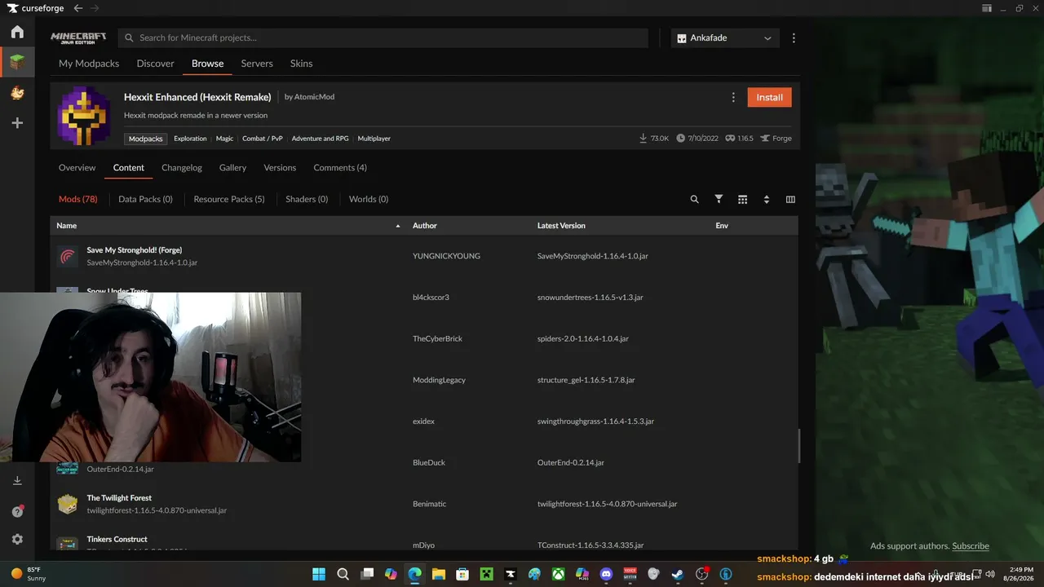Open CurseForge settings gear
Screen dimensions: 1044x587
click(17, 540)
